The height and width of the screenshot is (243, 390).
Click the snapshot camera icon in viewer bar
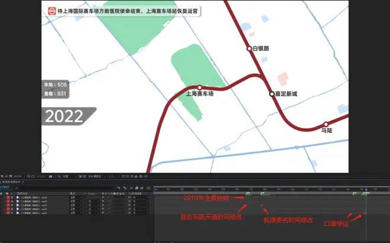pos(51,176)
